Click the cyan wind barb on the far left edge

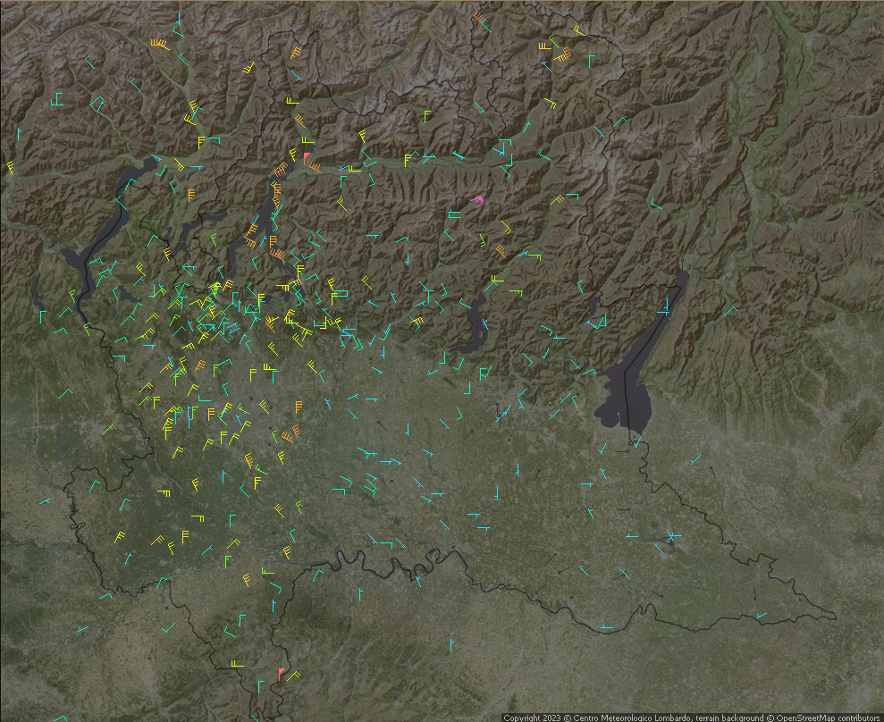[18, 135]
